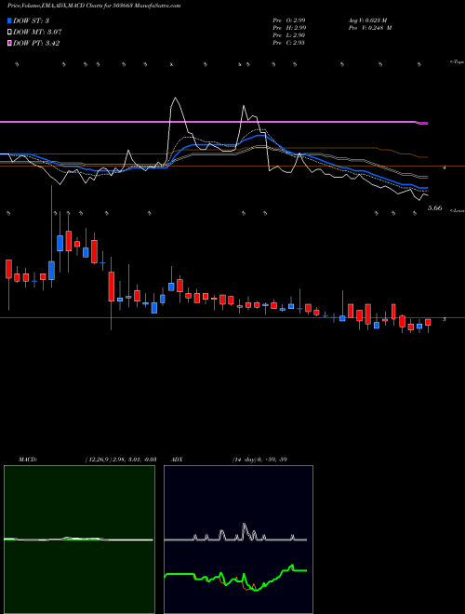Click the price axis label 3 beside candlesticks
465x614 pixels.
(x=444, y=319)
